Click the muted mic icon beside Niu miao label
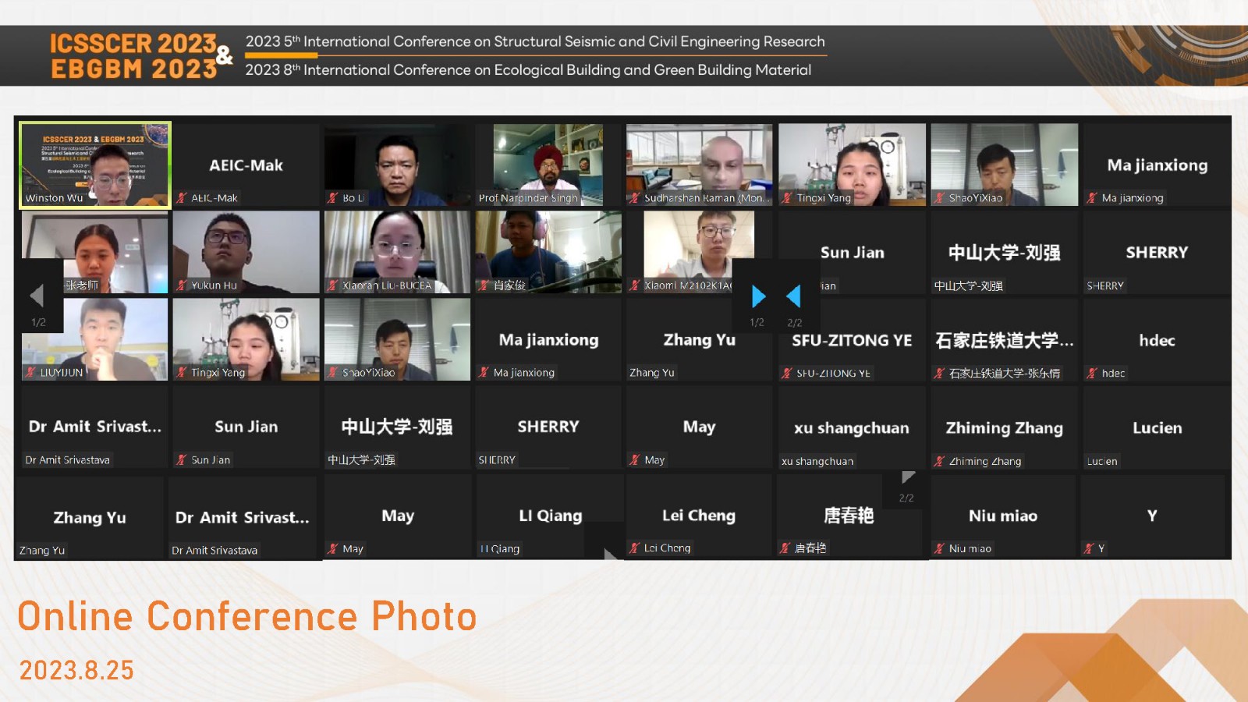Viewport: 1248px width, 702px height. pyautogui.click(x=939, y=549)
